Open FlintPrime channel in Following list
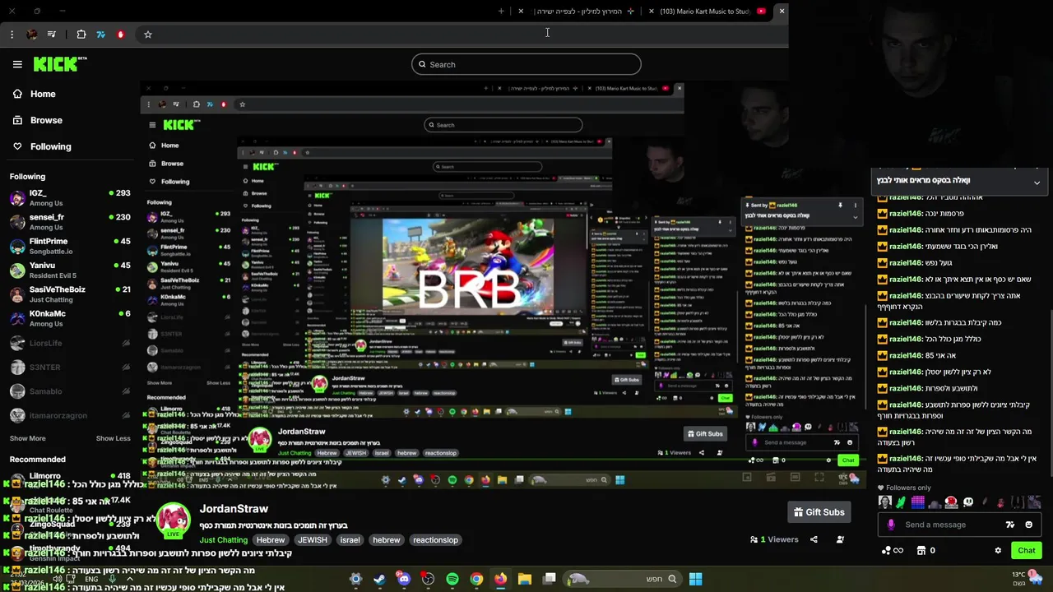Image resolution: width=1053 pixels, height=592 pixels. 70,246
